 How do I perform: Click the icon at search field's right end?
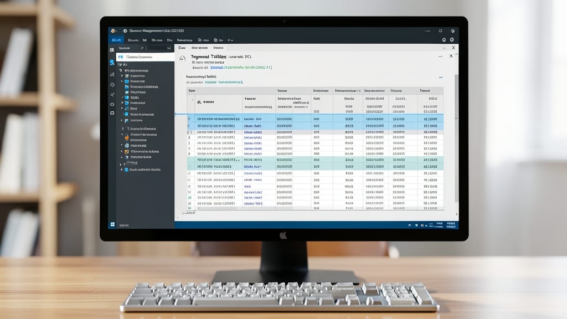click(169, 48)
